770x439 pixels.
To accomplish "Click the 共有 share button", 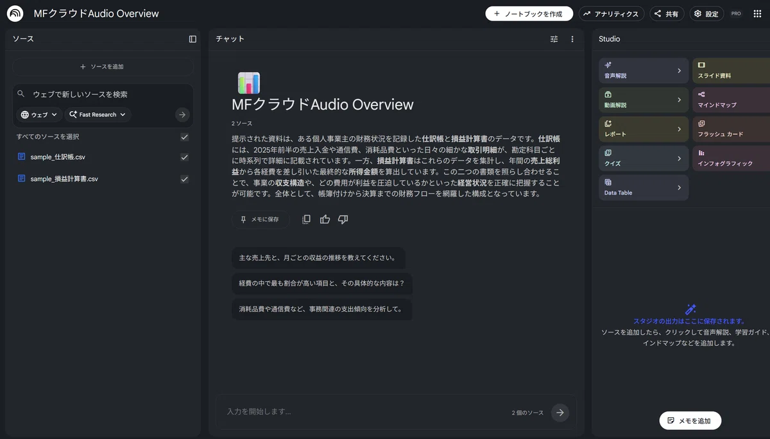I will [x=666, y=13].
